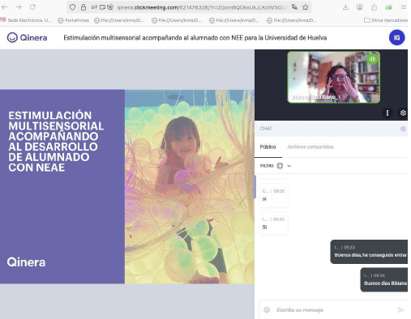Open the browser downloads icon
This screenshot has height=319, width=411.
click(345, 7)
